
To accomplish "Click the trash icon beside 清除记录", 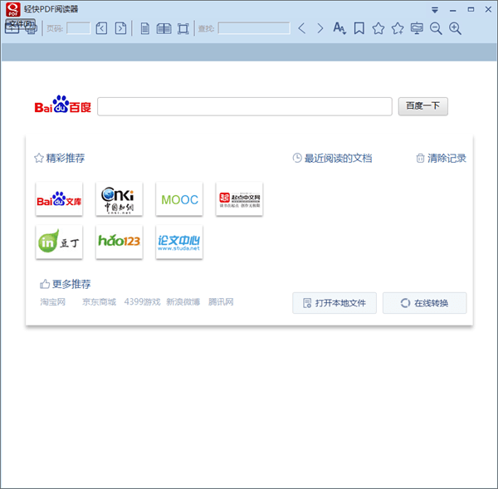I will click(420, 158).
